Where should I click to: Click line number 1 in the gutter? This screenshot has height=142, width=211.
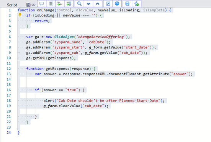click(x=10, y=10)
